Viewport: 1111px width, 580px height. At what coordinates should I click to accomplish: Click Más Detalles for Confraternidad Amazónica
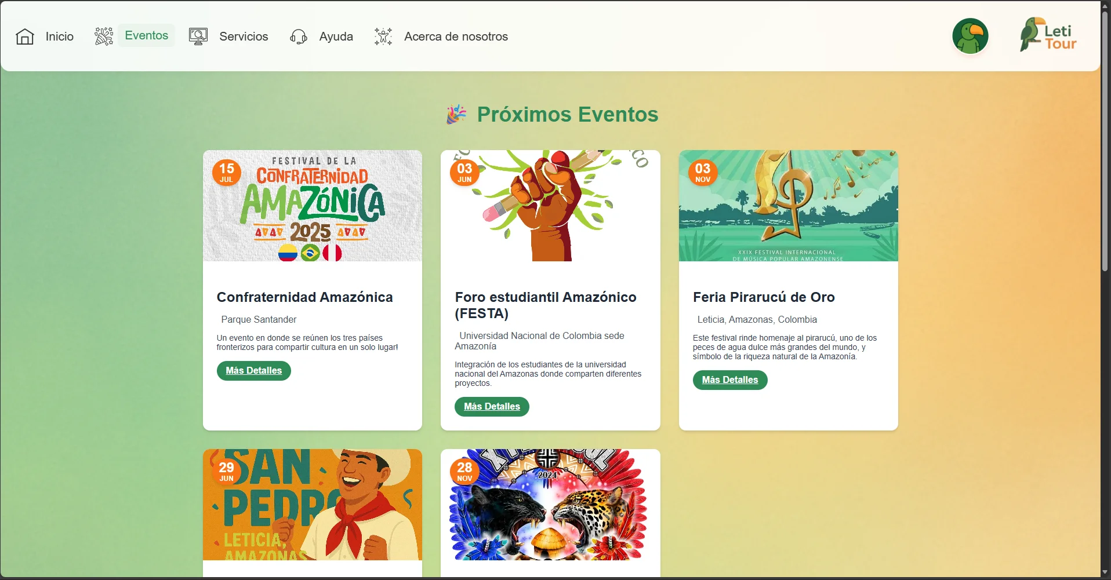pos(254,371)
